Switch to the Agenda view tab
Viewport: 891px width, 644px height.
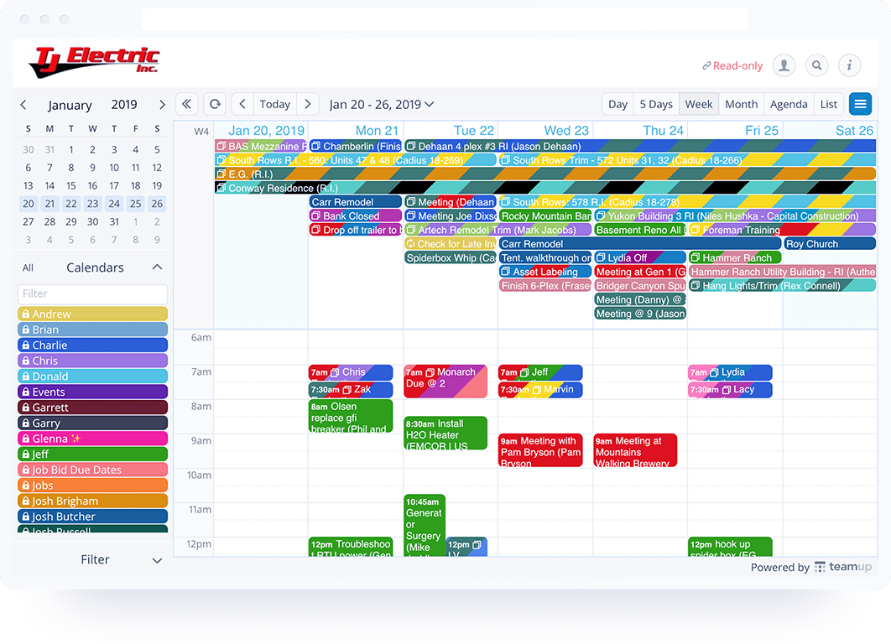click(x=789, y=104)
